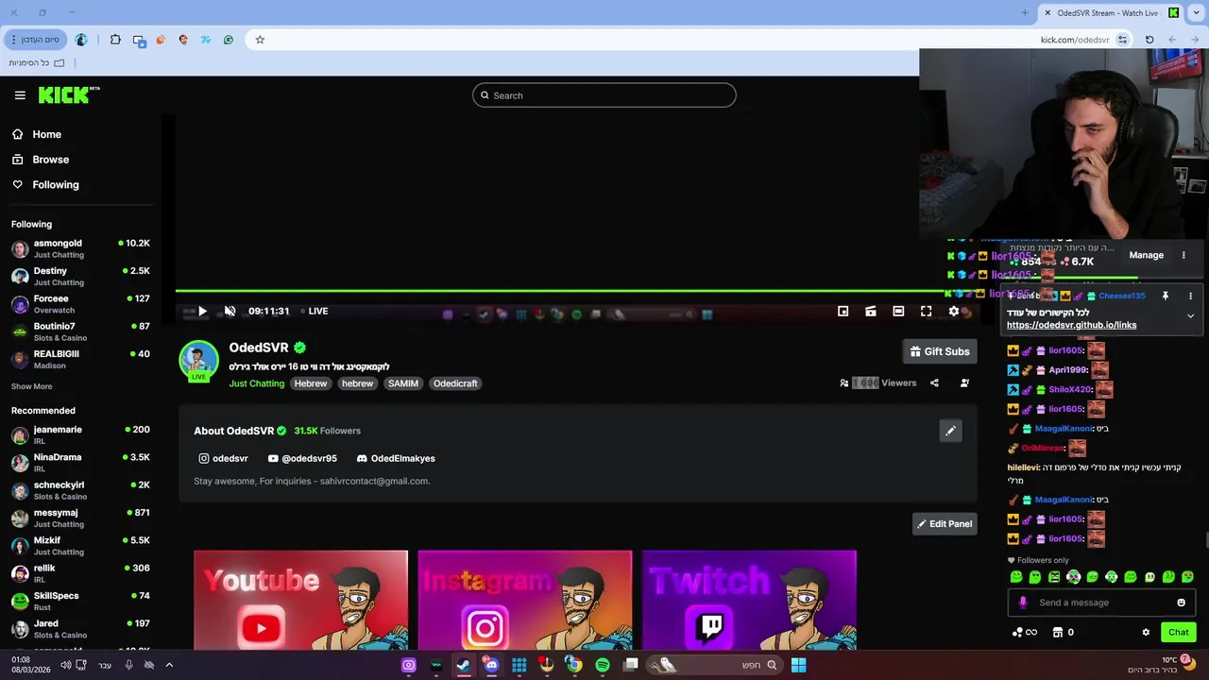Open Spotify from the taskbar
Image resolution: width=1209 pixels, height=680 pixels.
[603, 665]
